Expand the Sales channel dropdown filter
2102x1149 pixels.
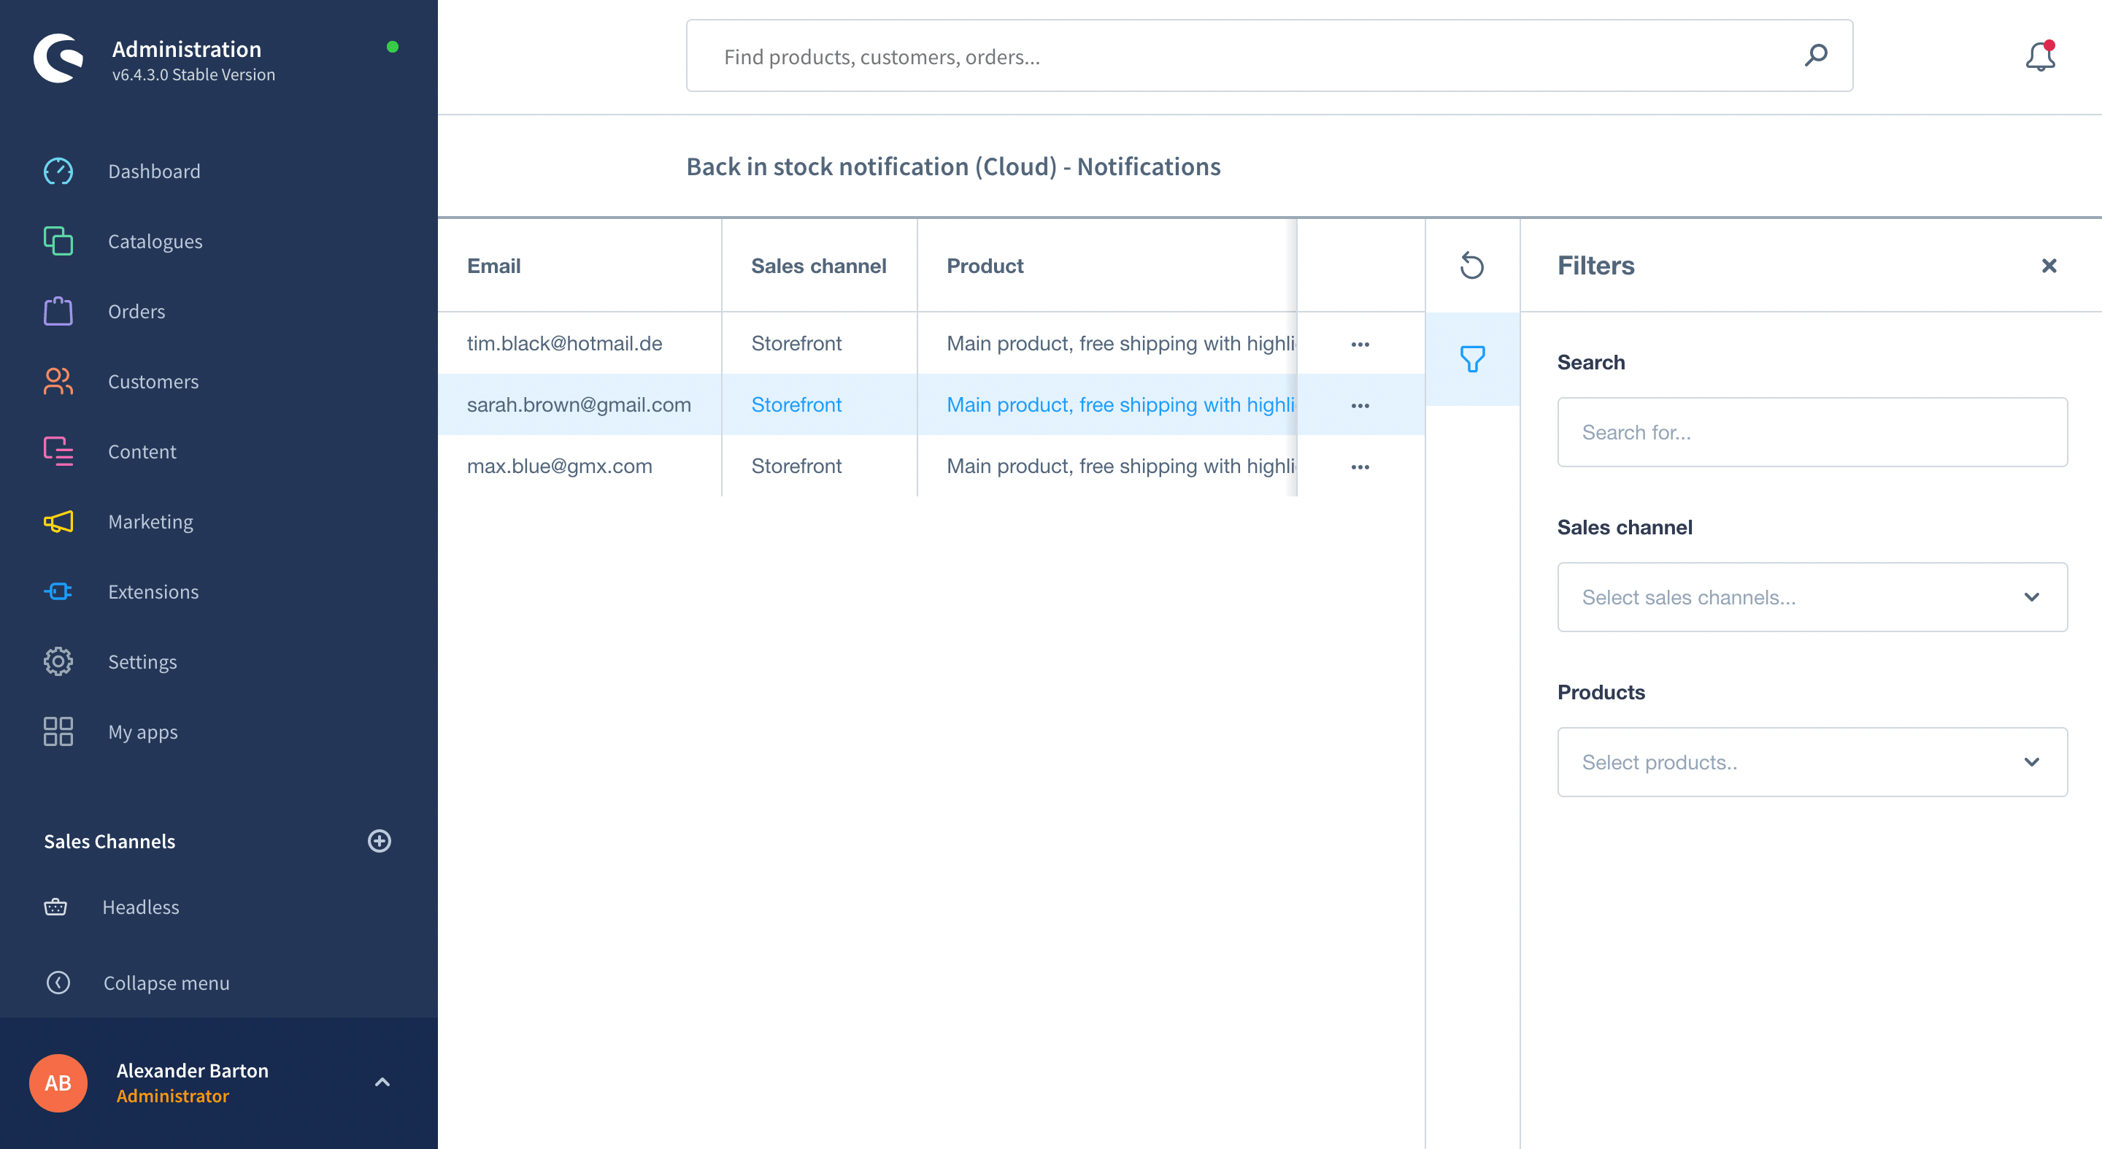[1812, 596]
